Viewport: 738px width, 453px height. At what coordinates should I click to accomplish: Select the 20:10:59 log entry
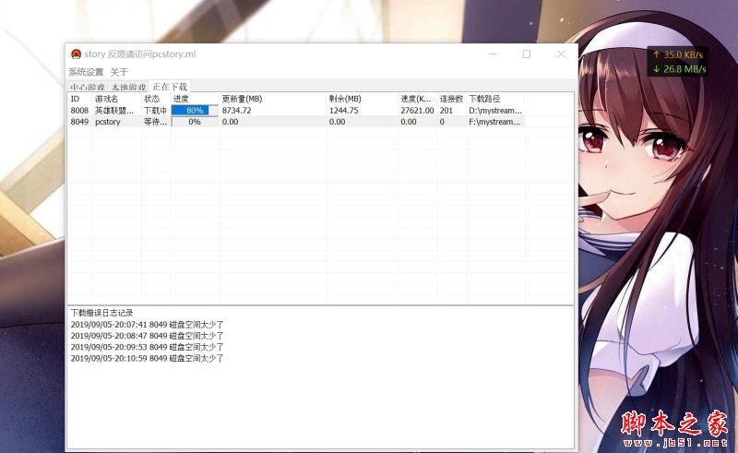tap(147, 358)
